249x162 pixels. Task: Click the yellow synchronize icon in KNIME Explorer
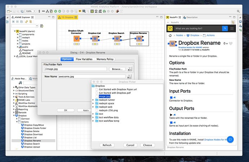tap(26, 22)
